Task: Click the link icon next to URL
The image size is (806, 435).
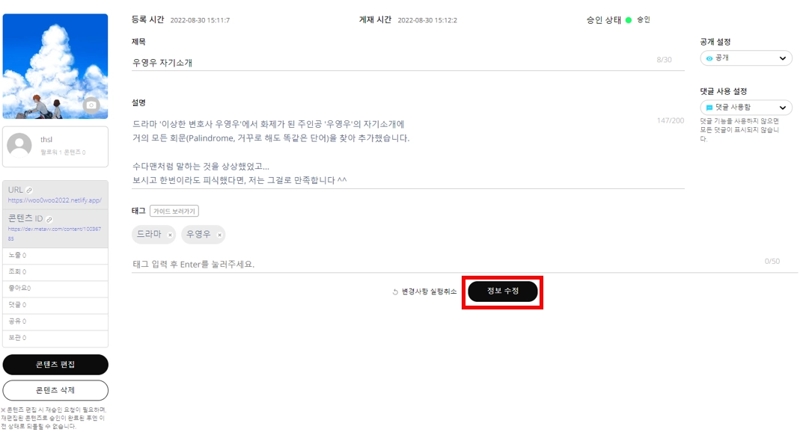Action: [29, 190]
